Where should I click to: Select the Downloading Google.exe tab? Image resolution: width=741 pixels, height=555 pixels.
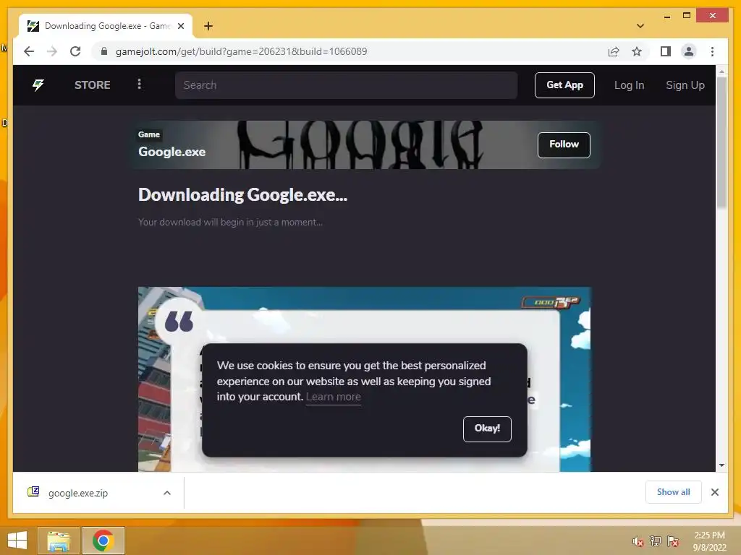pos(106,26)
